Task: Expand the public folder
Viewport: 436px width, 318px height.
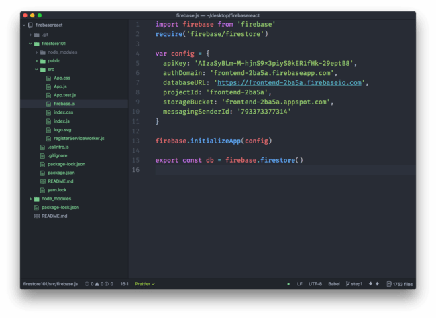Action: (36, 61)
